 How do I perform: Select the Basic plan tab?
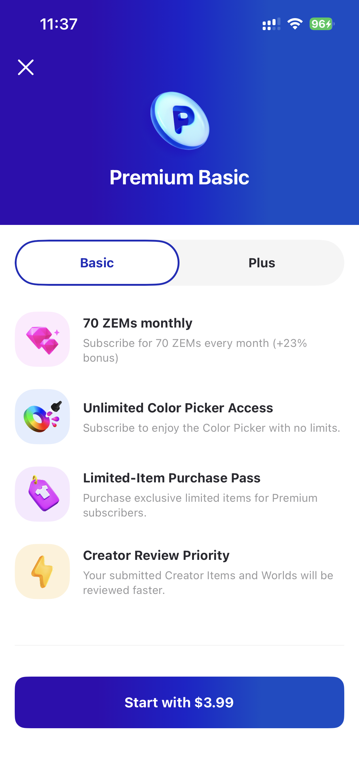(97, 263)
